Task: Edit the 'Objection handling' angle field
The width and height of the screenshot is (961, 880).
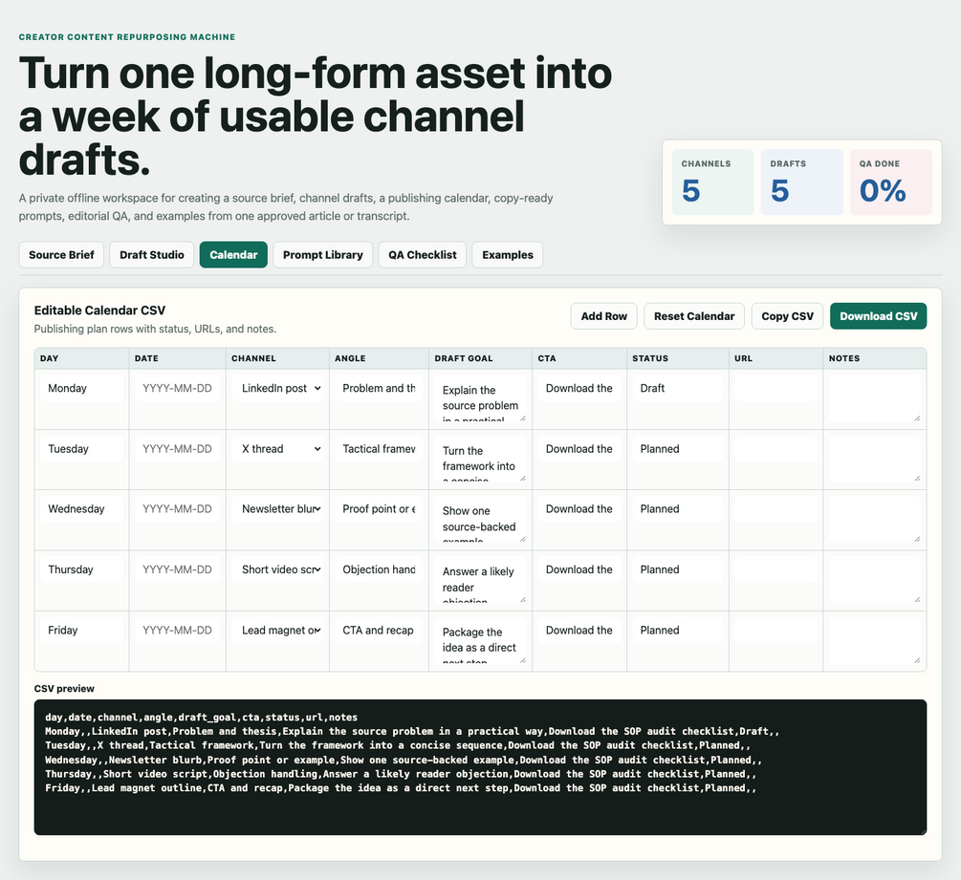Action: (379, 569)
